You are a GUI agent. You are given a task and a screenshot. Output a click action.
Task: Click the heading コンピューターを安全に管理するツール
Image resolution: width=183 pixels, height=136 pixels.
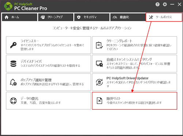coord(92,28)
